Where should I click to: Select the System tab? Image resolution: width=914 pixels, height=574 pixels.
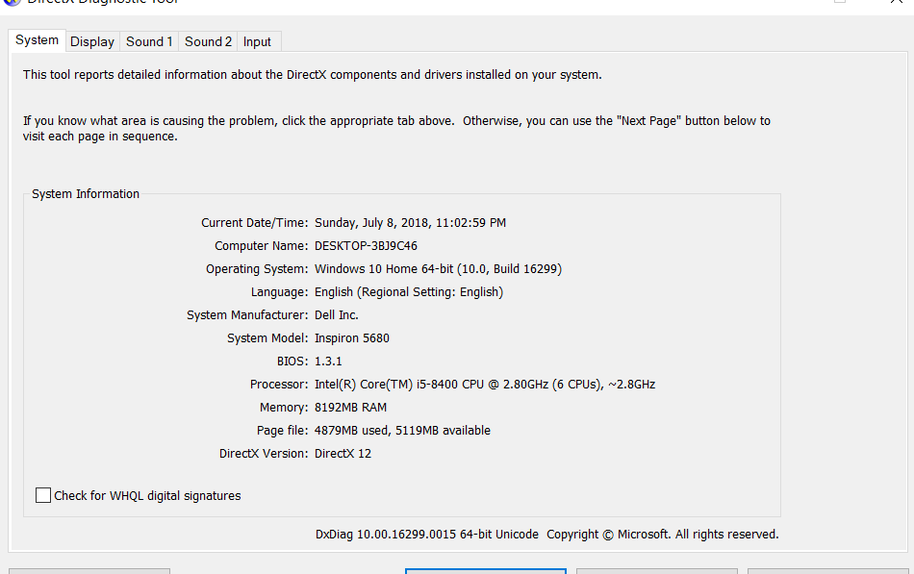pyautogui.click(x=37, y=40)
